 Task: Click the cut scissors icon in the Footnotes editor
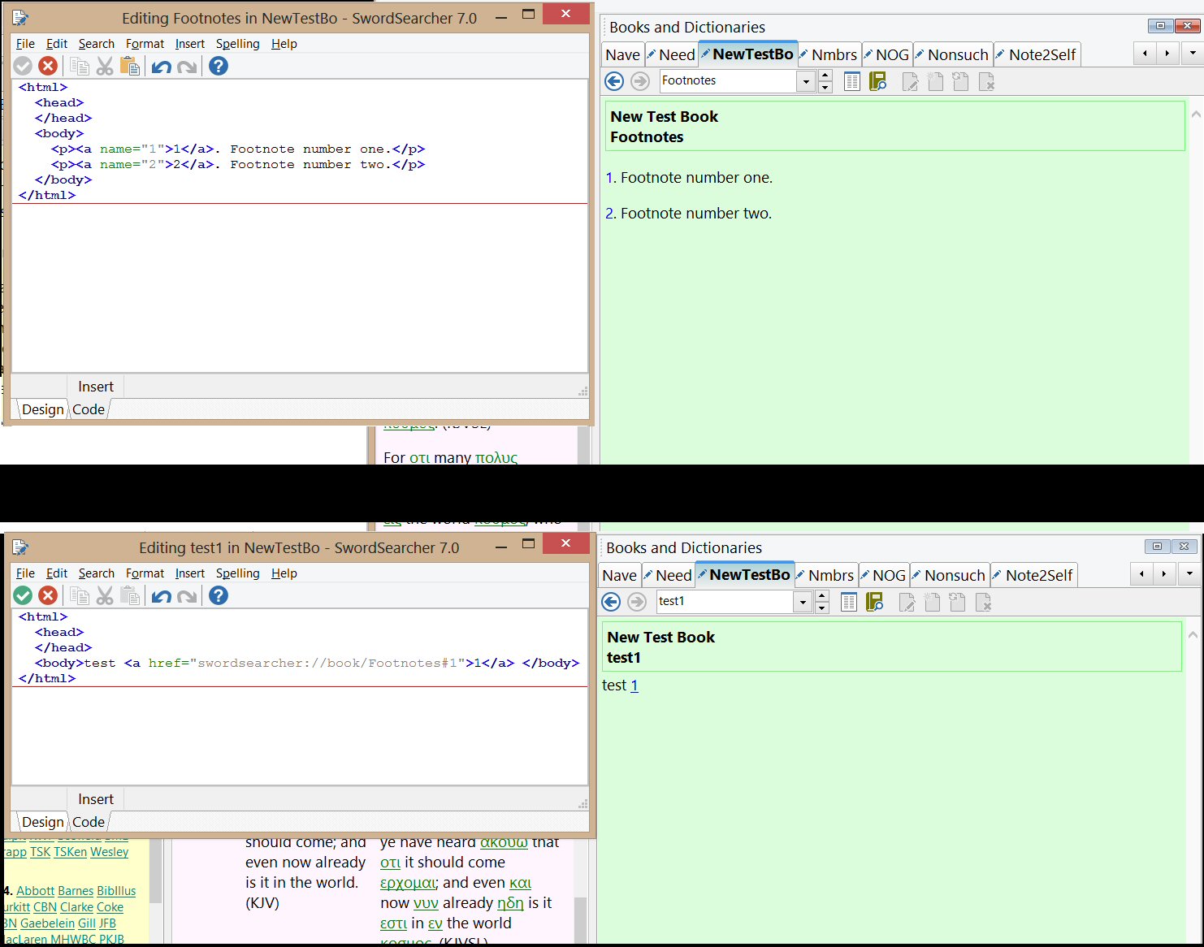tap(105, 67)
